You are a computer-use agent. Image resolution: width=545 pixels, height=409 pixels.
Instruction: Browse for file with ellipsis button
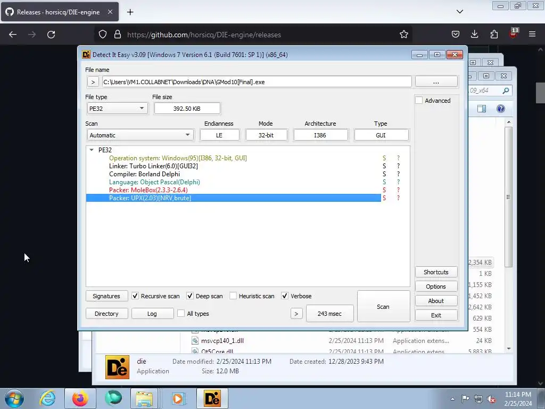coord(436,81)
